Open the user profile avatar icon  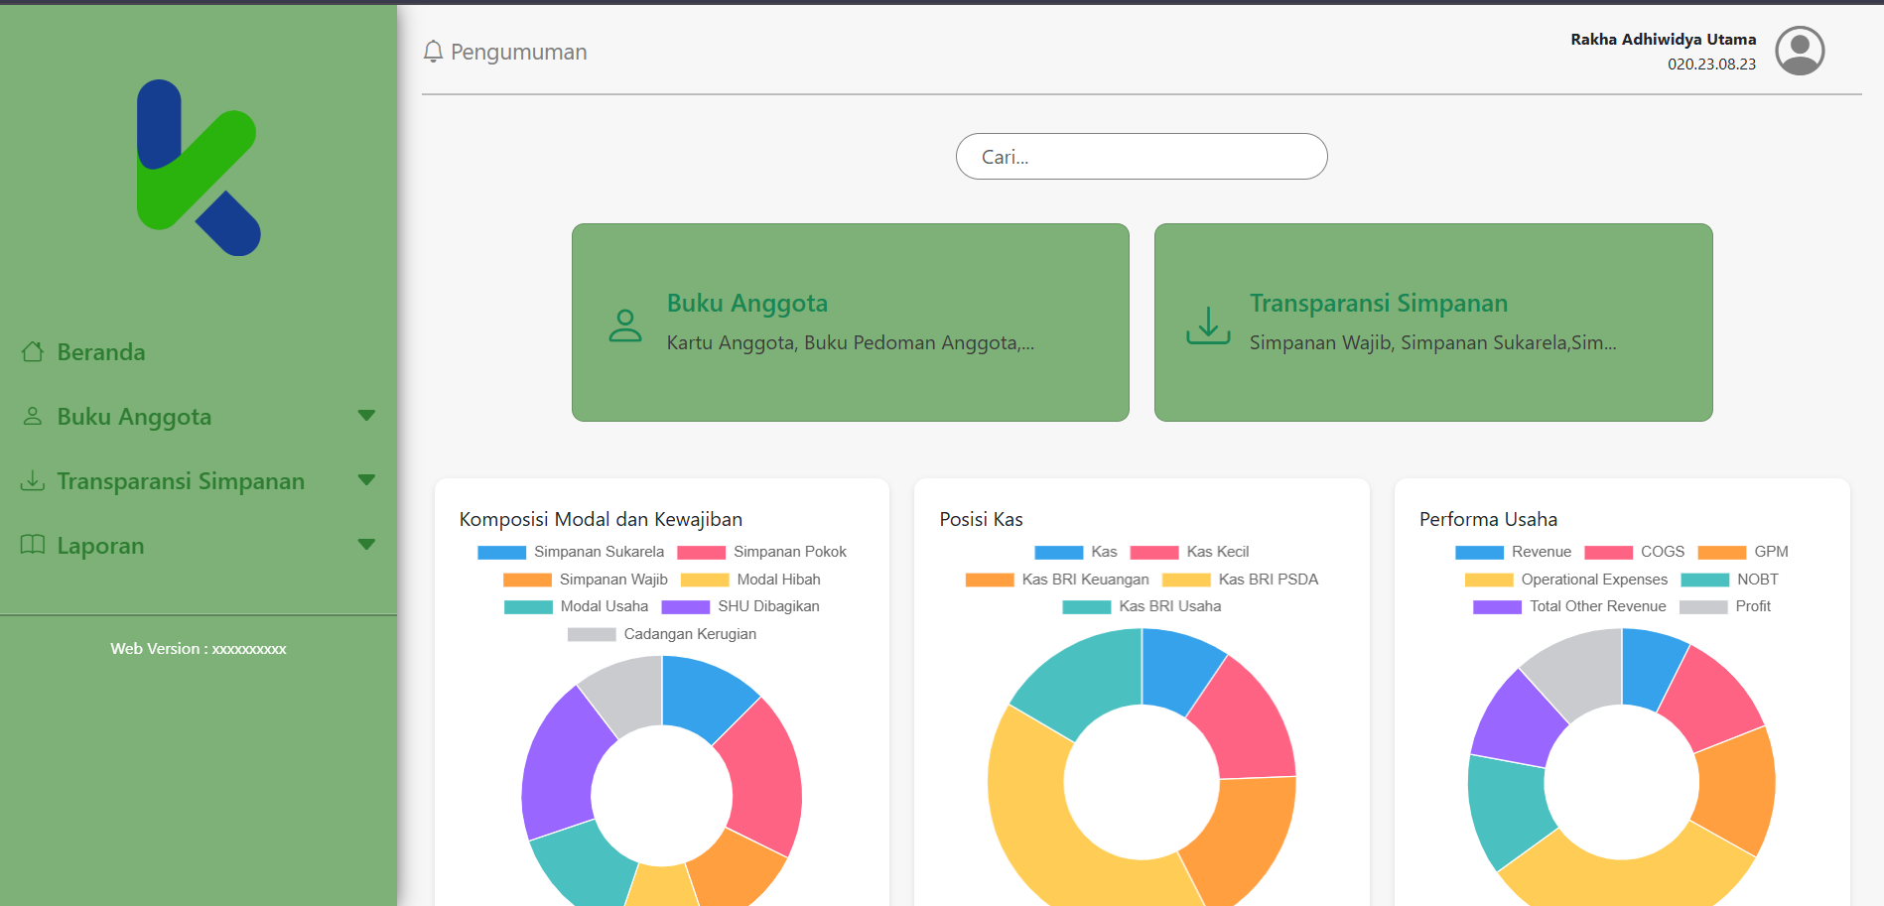coord(1799,51)
